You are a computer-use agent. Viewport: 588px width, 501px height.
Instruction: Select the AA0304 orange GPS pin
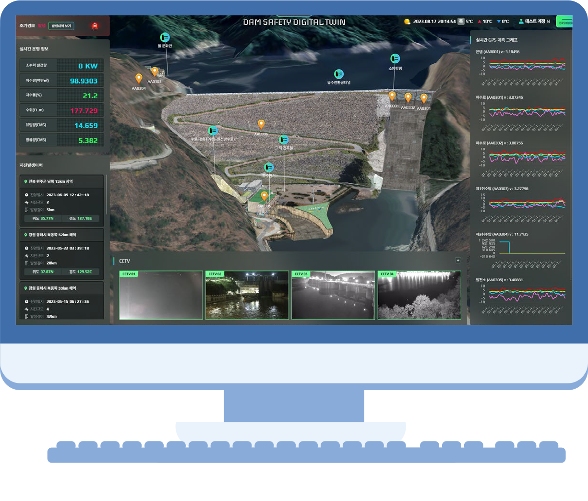139,78
